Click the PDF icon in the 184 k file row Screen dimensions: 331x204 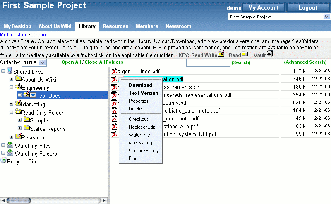point(114,110)
